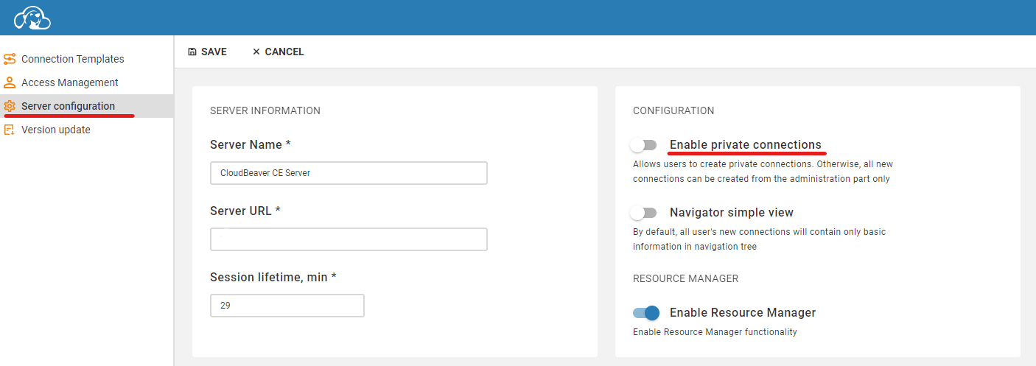The image size is (1036, 366).
Task: Select Server configuration sidebar label
Action: click(69, 106)
